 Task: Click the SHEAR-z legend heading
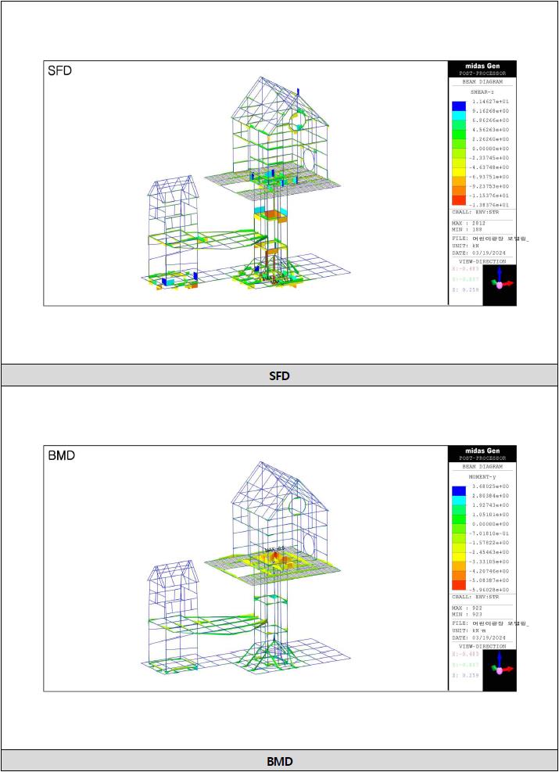(482, 92)
